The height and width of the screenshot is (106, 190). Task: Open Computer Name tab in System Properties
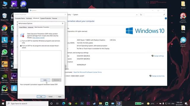pos(20,18)
